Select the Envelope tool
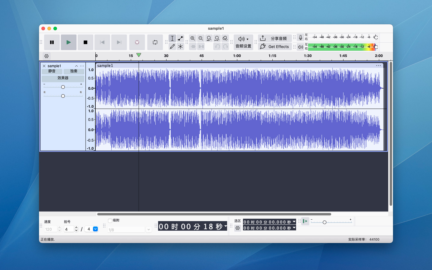This screenshot has width=432, height=270. coord(180,38)
